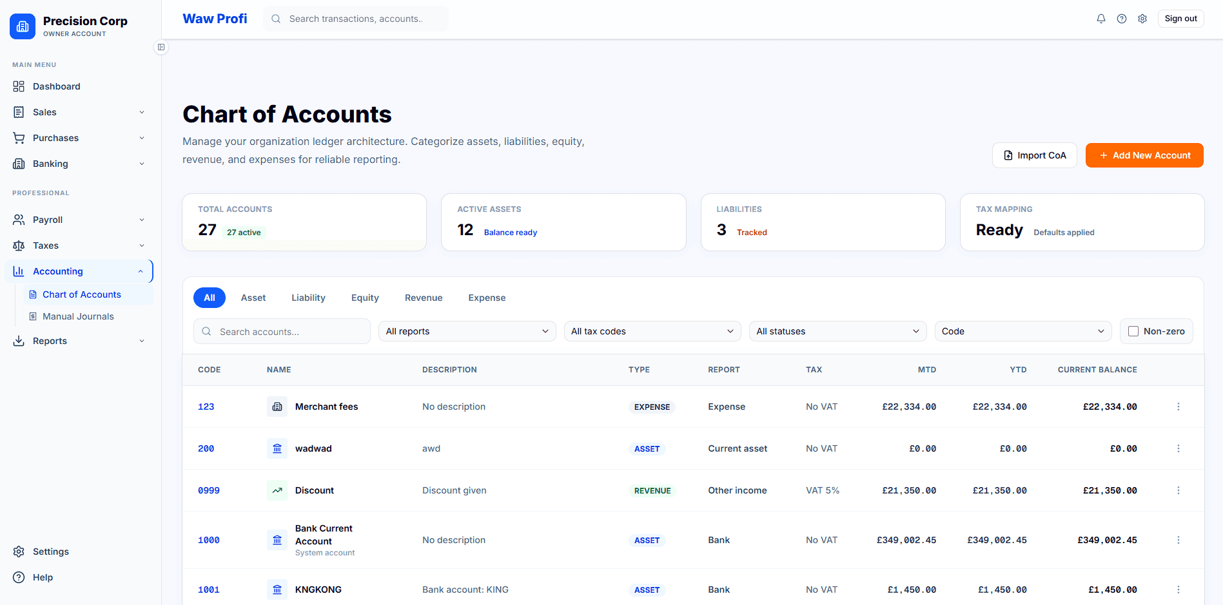Switch to the Revenue tab
Image resolution: width=1223 pixels, height=605 pixels.
424,298
